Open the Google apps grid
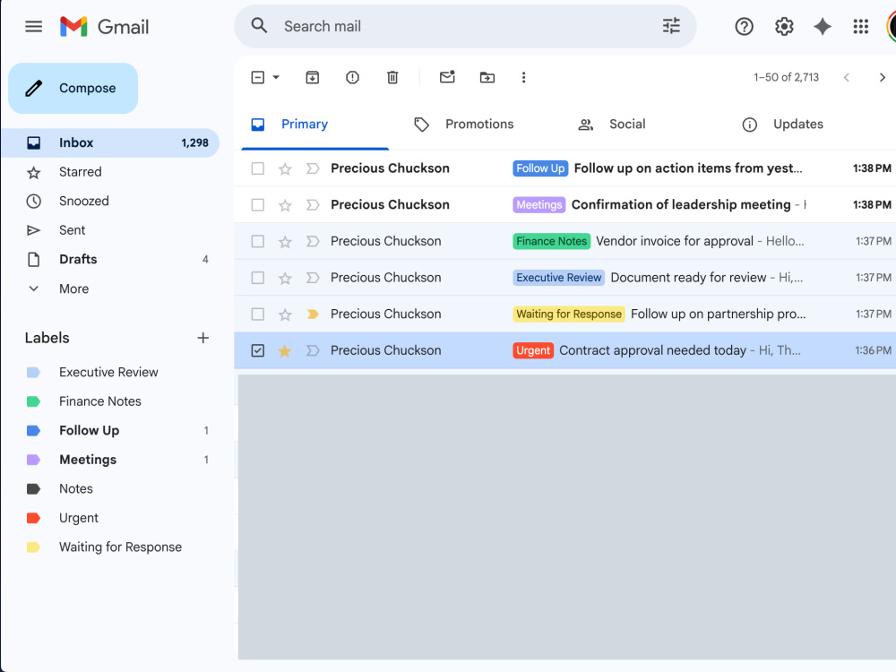Screen dimensions: 896x672 pyautogui.click(x=860, y=26)
